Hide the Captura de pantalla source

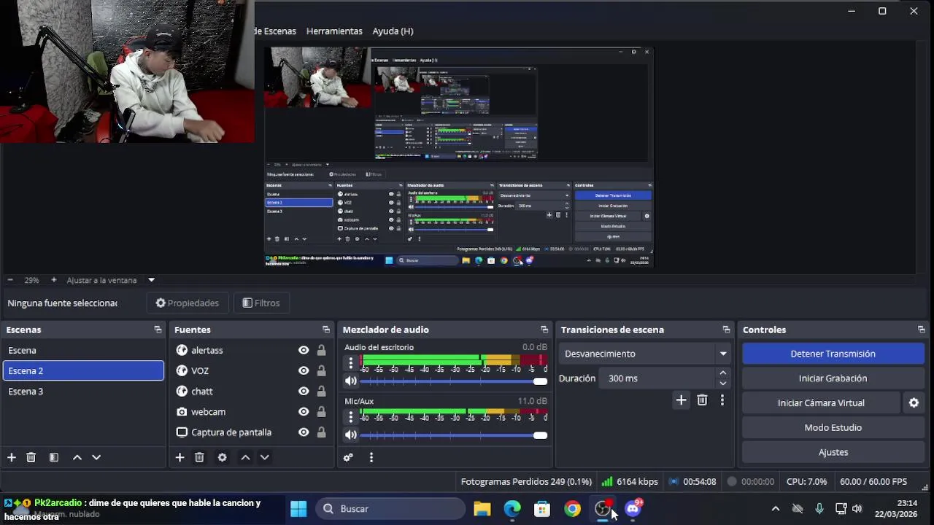[304, 432]
